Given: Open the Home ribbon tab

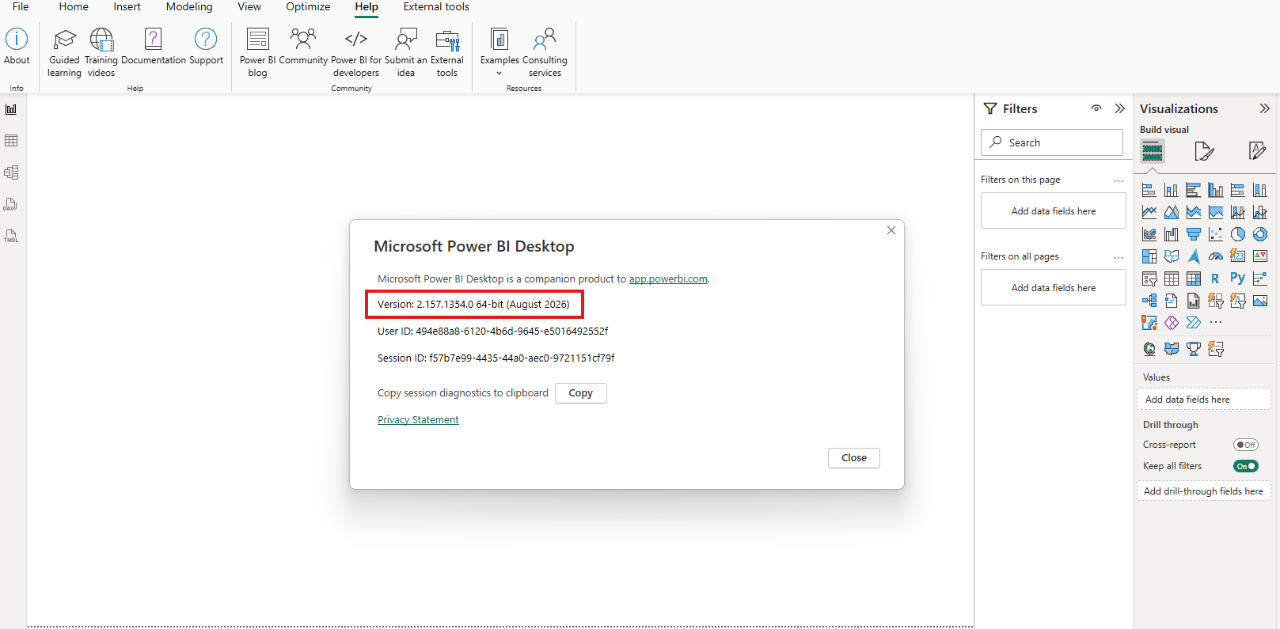Looking at the screenshot, I should [74, 7].
